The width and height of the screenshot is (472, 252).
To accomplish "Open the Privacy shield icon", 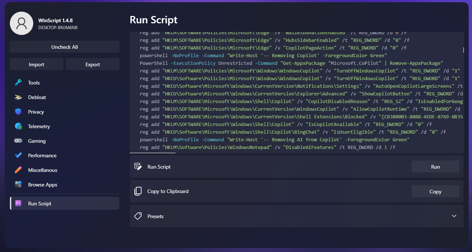I will click(x=19, y=112).
